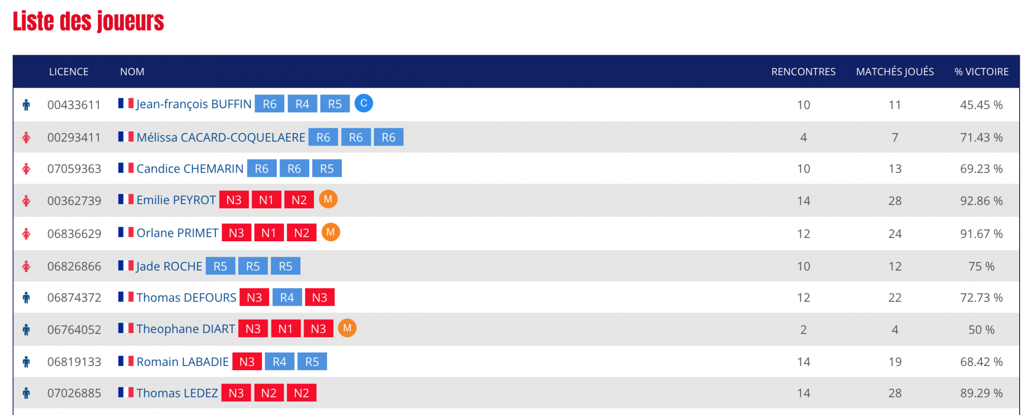
Task: Click the N1 ranking badge for Emilie PEYROT
Action: (267, 200)
